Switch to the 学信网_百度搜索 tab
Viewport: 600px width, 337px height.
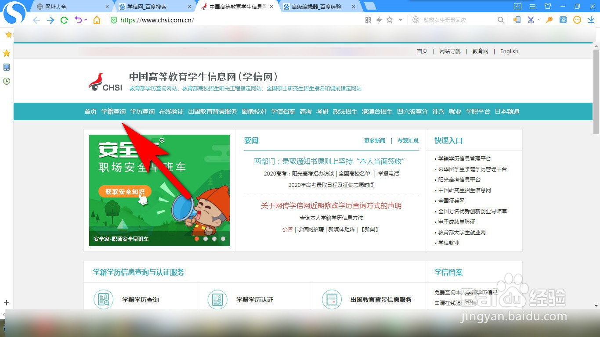click(x=155, y=7)
